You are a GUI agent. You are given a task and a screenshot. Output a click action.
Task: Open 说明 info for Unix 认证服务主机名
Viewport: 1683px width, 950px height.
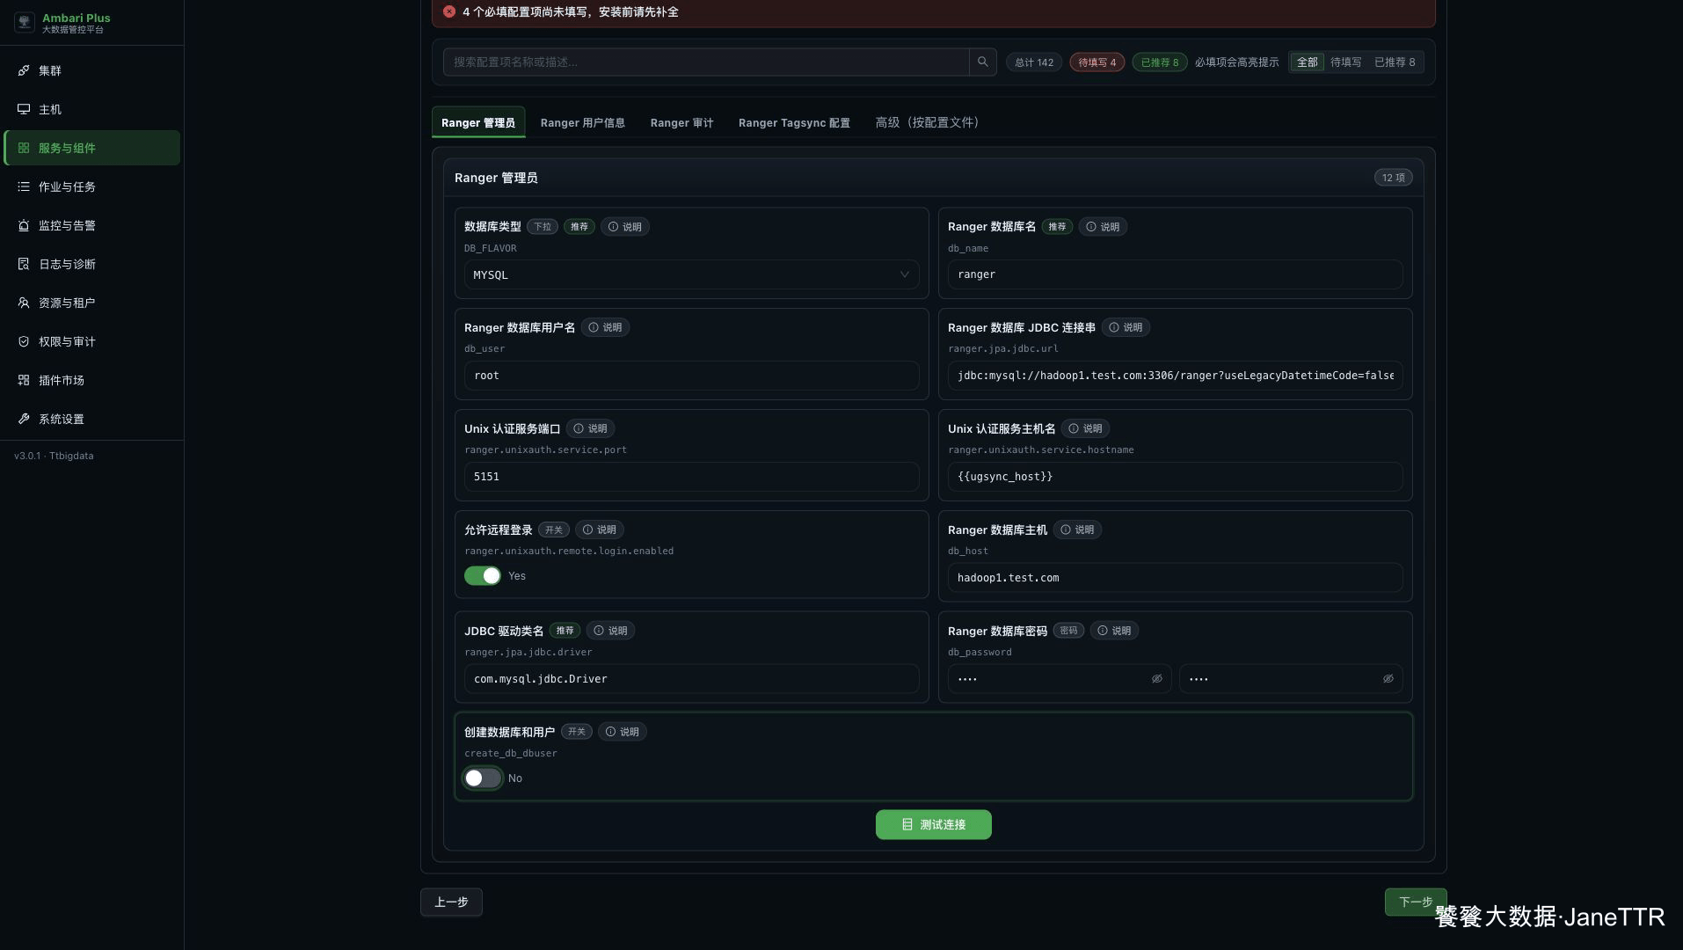click(1085, 428)
